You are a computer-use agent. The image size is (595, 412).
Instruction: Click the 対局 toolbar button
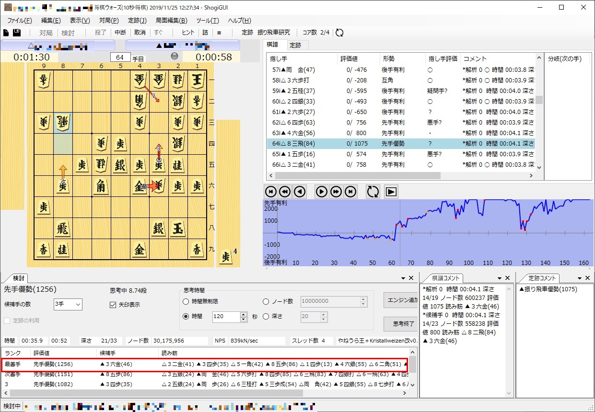tap(46, 33)
